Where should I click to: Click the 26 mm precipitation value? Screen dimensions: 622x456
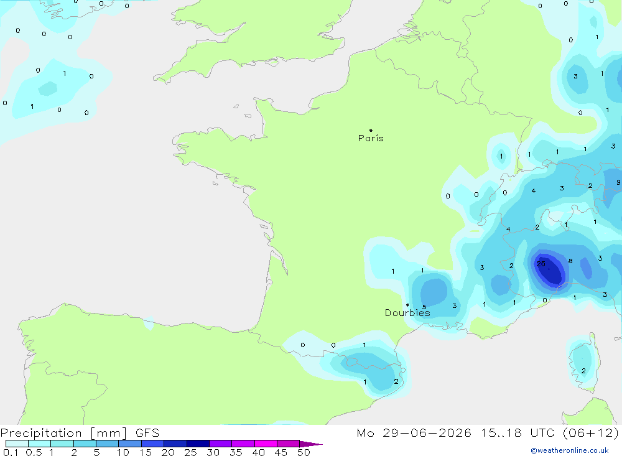pos(541,264)
